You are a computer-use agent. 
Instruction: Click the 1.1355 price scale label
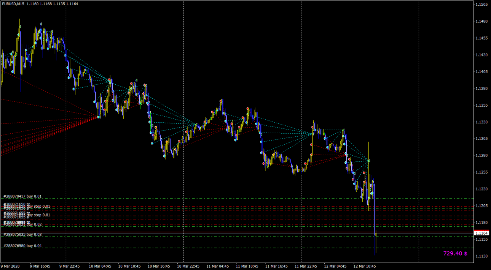[x=481, y=105]
